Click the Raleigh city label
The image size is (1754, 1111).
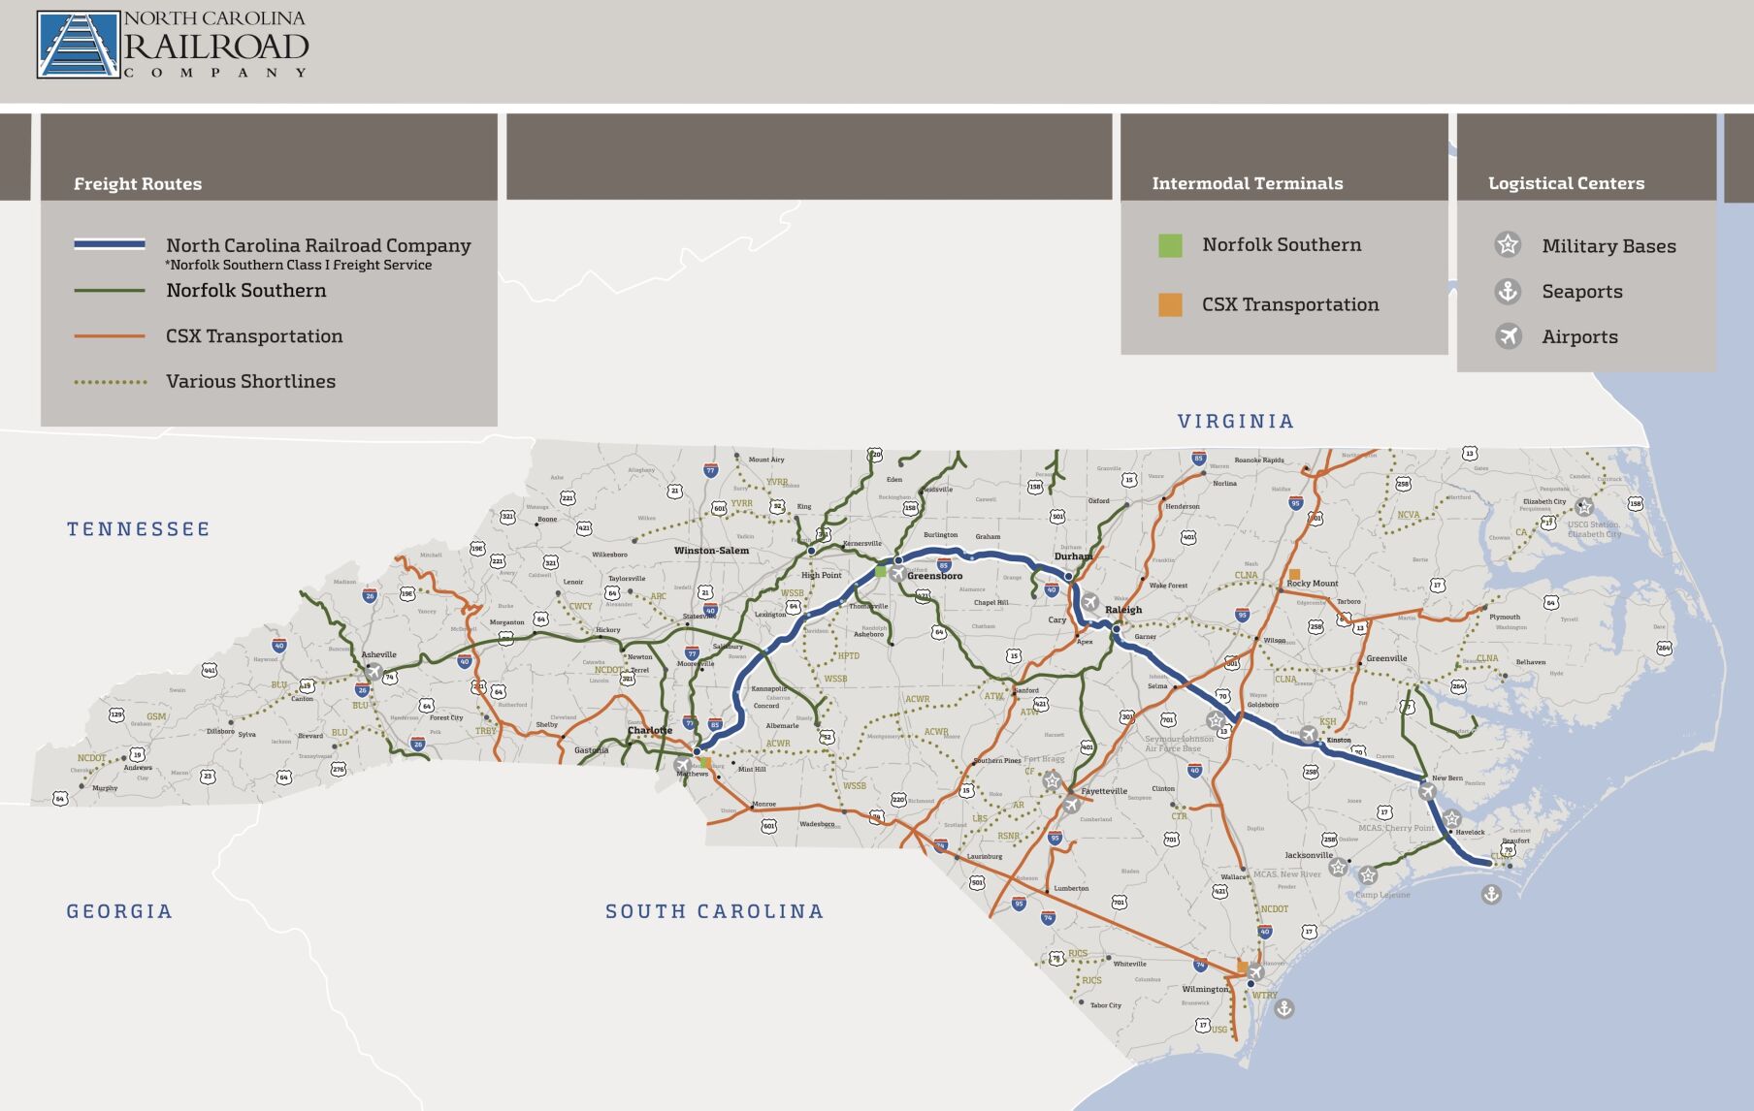point(1123,610)
